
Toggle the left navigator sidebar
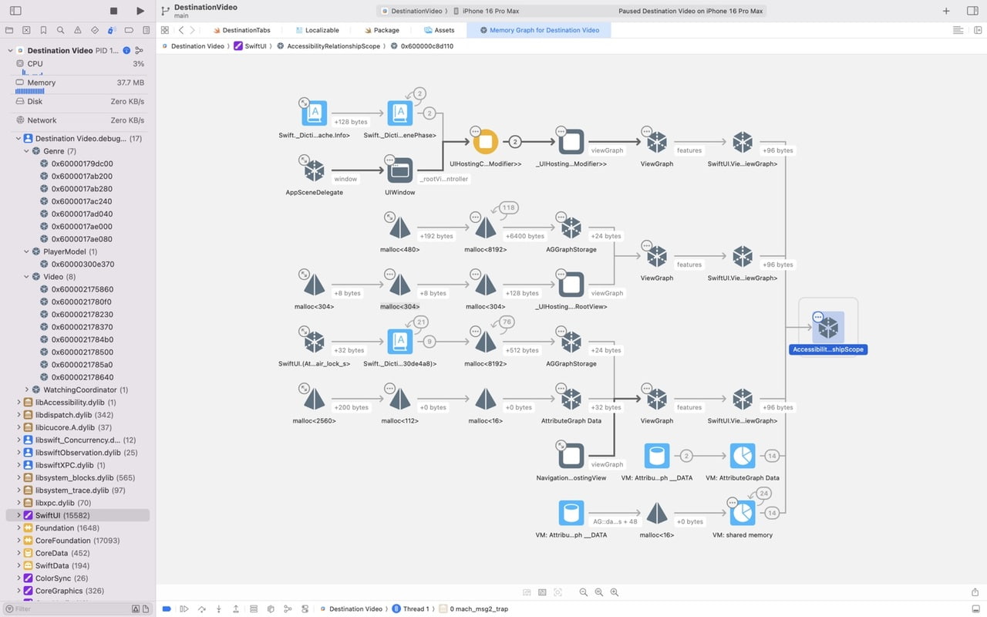pos(14,10)
